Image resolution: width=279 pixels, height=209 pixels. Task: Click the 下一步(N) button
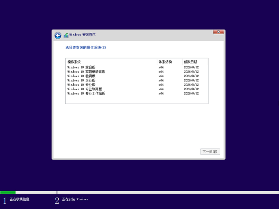pyautogui.click(x=210, y=151)
